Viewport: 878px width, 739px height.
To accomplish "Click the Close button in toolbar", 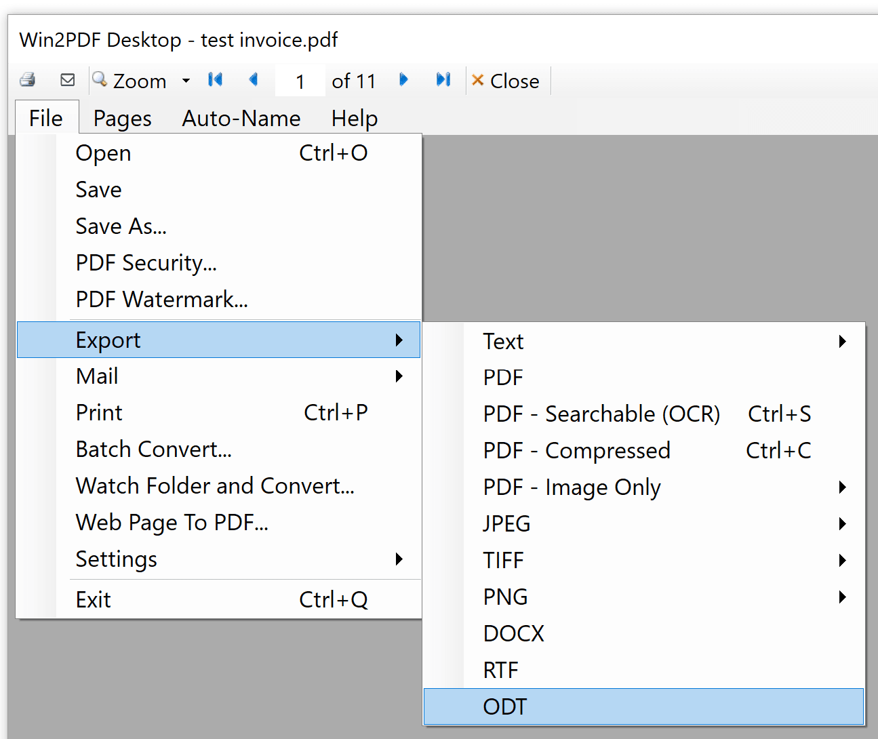I will click(x=506, y=81).
